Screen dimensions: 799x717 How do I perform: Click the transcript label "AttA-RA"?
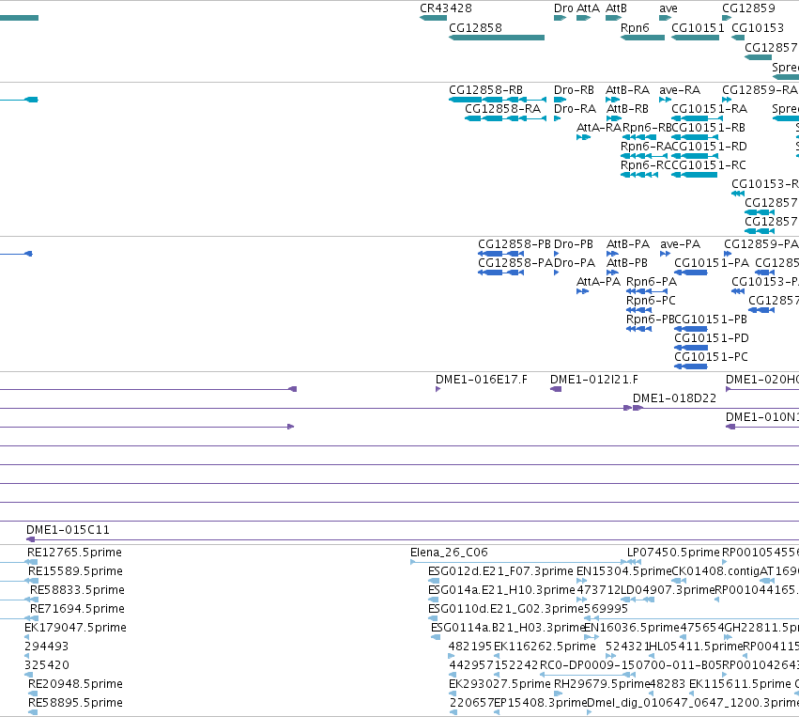click(599, 128)
